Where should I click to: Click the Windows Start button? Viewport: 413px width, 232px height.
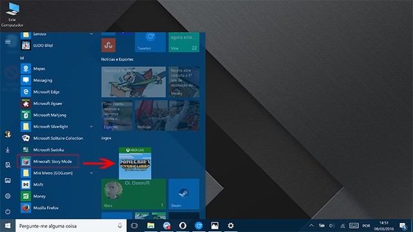[x=8, y=226]
